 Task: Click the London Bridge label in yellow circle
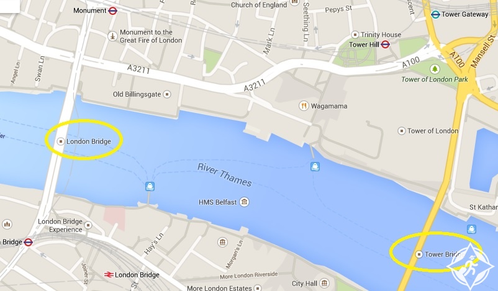tap(89, 141)
